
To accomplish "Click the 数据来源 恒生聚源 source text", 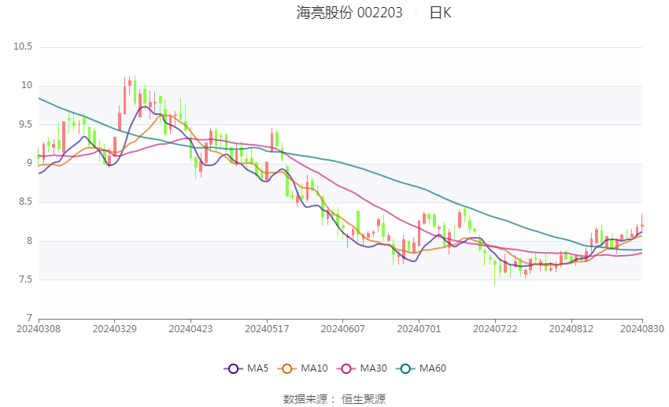I will [334, 399].
